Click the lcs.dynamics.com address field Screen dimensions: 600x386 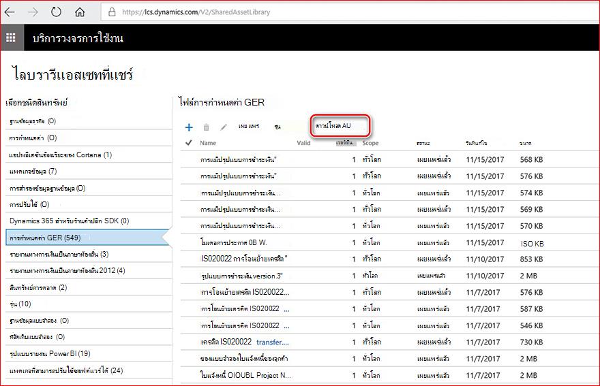tap(350, 12)
